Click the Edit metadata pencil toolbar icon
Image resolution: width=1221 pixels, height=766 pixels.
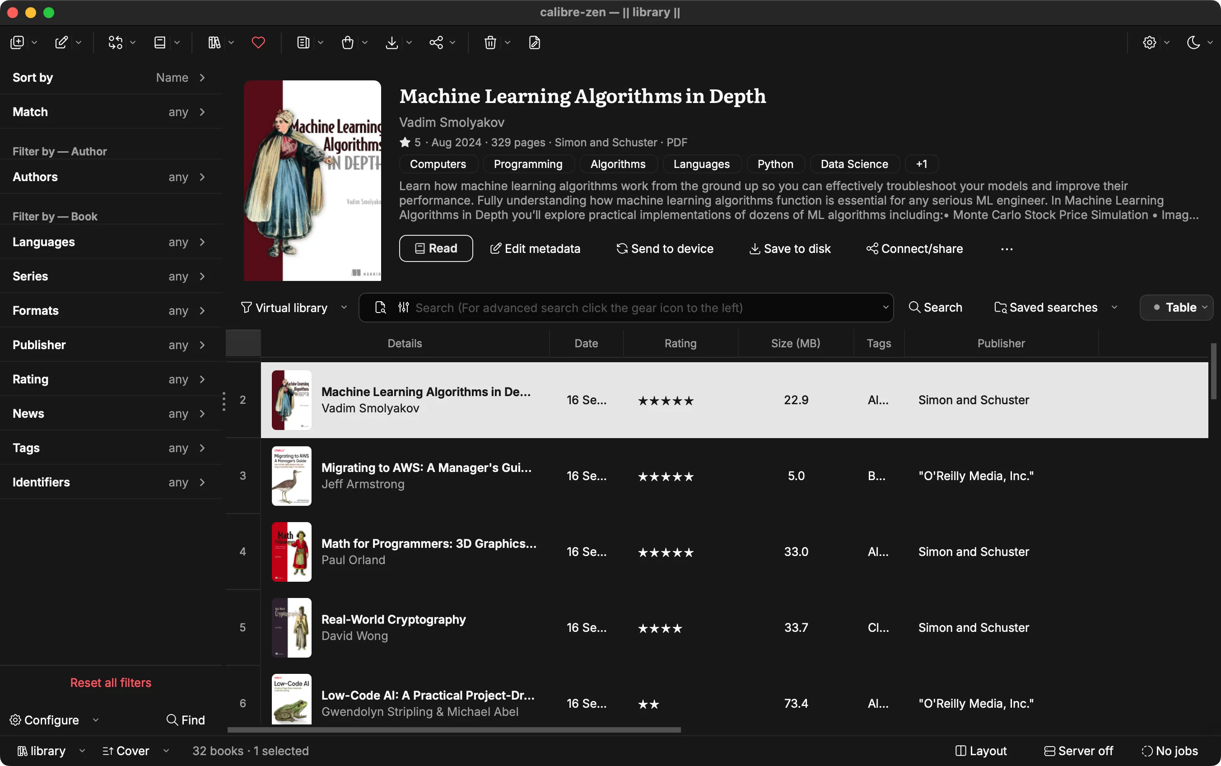[x=61, y=42]
